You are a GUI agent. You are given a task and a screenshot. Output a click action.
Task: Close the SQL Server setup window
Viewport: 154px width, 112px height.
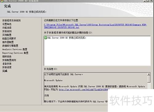[x=151, y=1]
